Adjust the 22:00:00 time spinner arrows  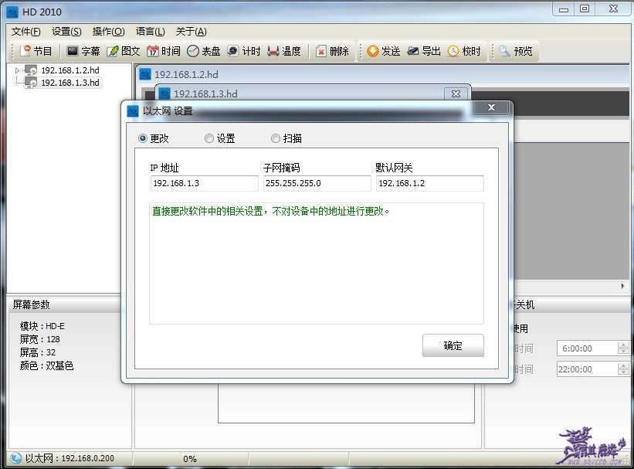pos(623,369)
